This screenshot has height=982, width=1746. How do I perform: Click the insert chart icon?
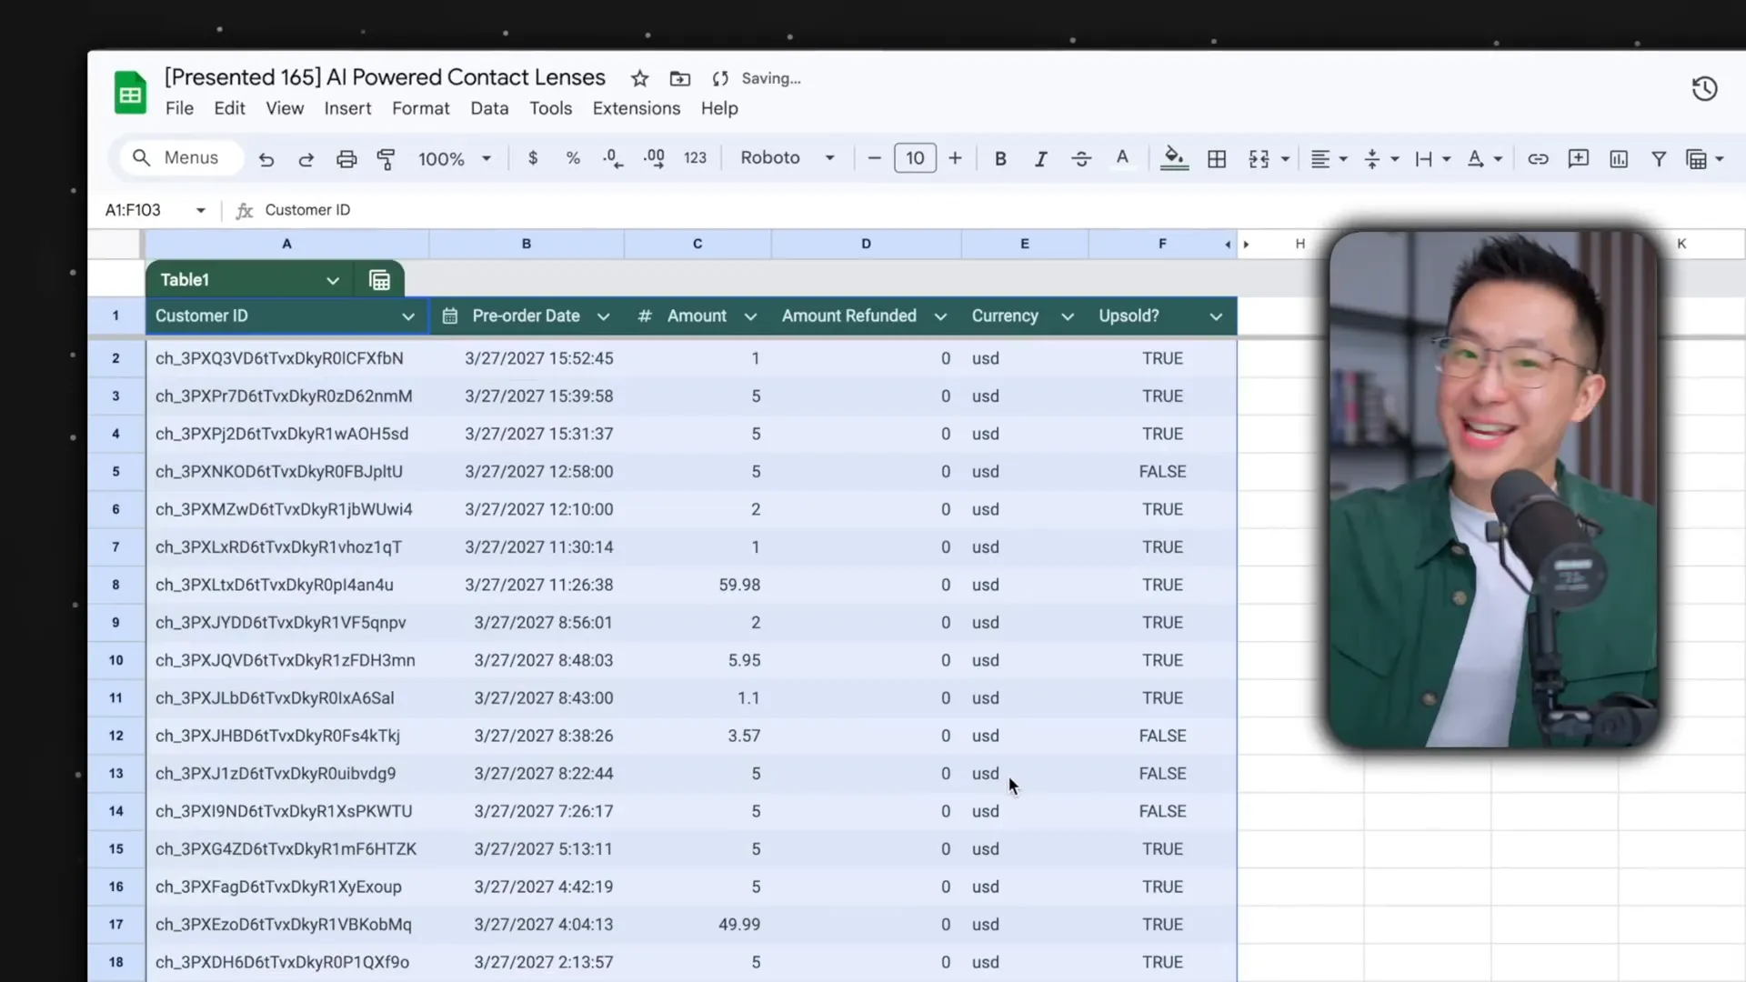1619,159
